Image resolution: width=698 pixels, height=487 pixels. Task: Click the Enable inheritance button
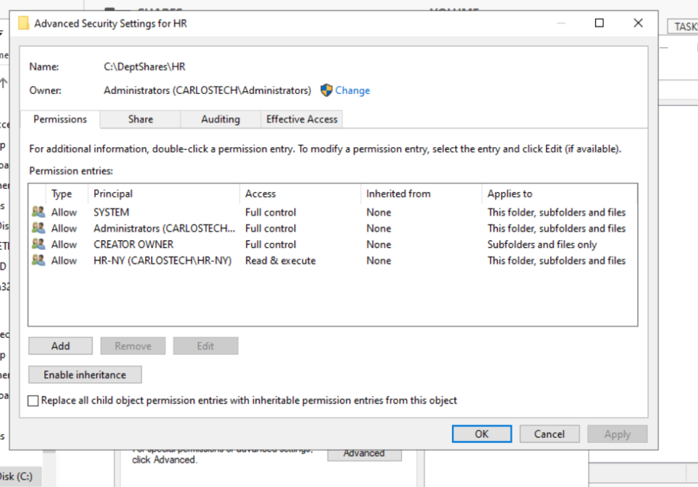point(85,375)
